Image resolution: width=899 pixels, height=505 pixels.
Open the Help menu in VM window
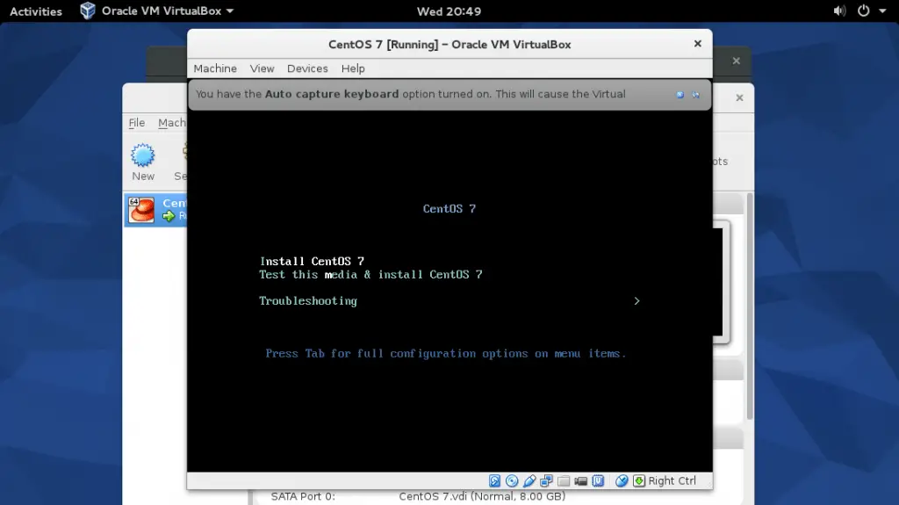353,69
